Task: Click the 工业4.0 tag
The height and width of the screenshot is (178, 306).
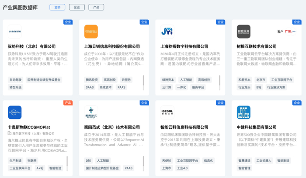Action: (182, 168)
